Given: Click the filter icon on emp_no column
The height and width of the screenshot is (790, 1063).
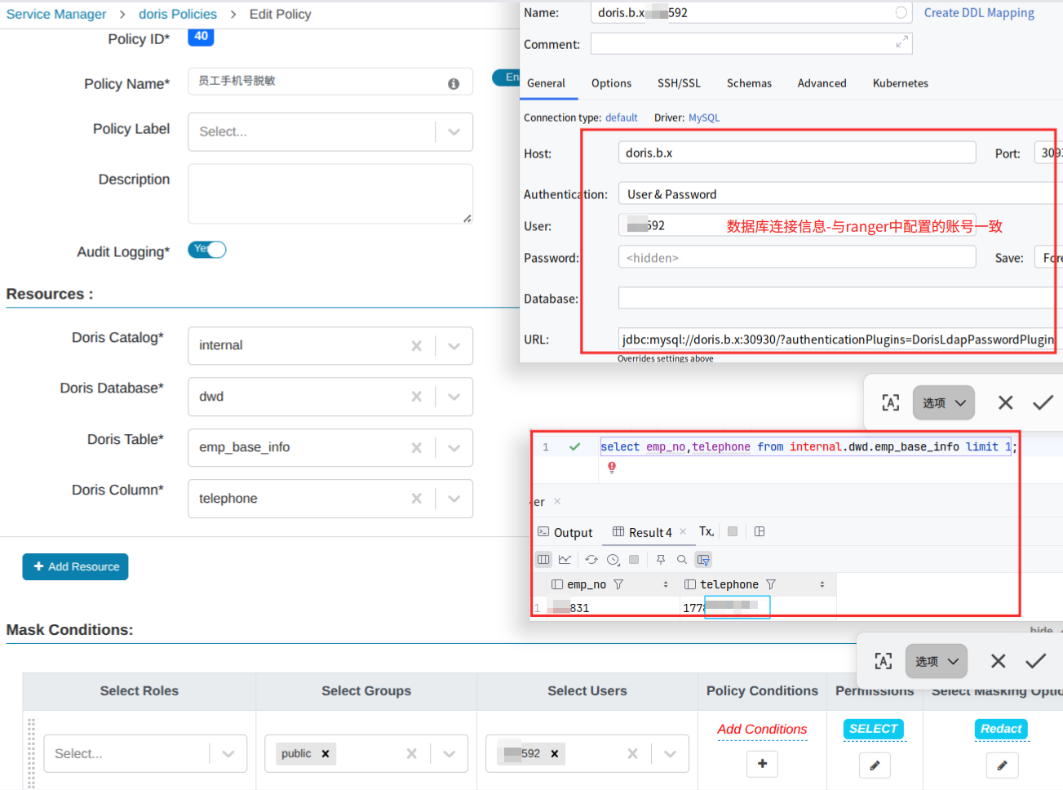Looking at the screenshot, I should (x=618, y=584).
